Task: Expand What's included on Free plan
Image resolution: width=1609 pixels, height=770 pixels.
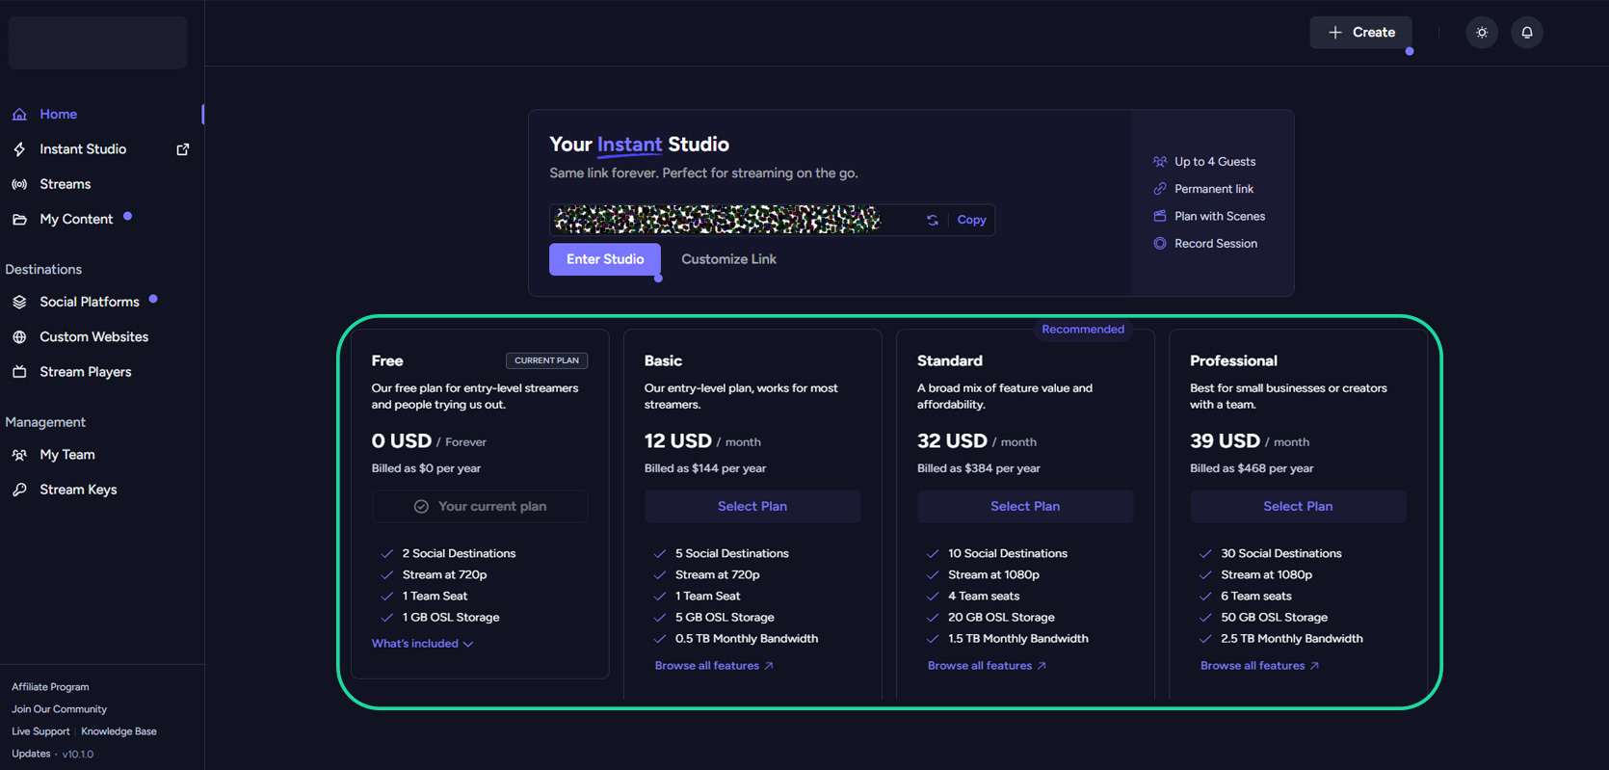Action: point(422,644)
